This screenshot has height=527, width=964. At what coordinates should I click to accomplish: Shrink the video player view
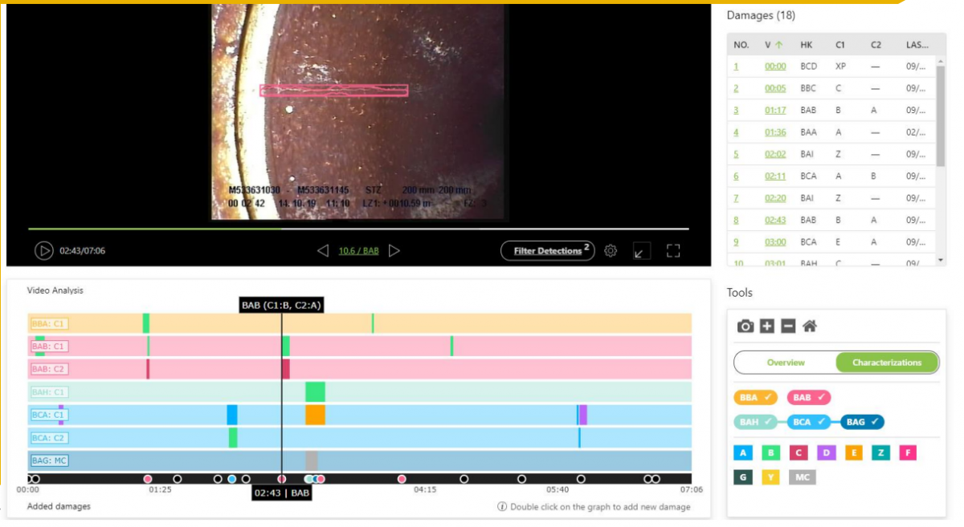tap(640, 251)
